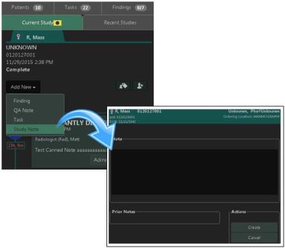Select Finding from Add New menu
This screenshot has width=285, height=248.
(x=22, y=101)
